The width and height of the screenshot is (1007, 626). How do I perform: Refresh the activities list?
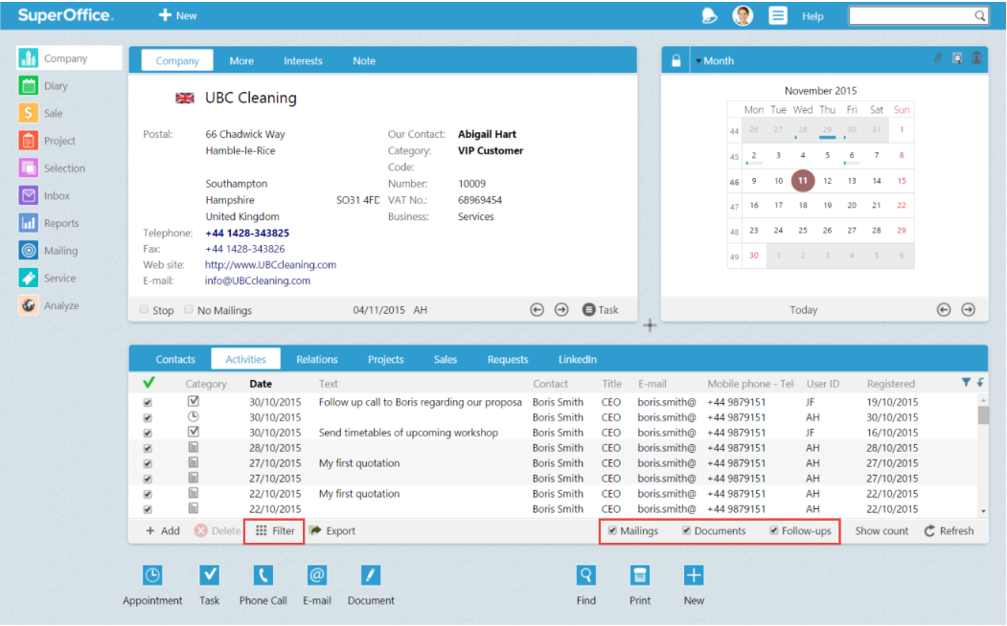[x=949, y=530]
